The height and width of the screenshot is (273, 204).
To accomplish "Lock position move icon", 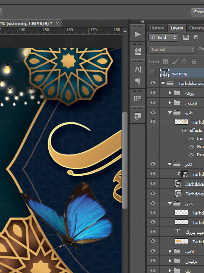I will point(184,61).
